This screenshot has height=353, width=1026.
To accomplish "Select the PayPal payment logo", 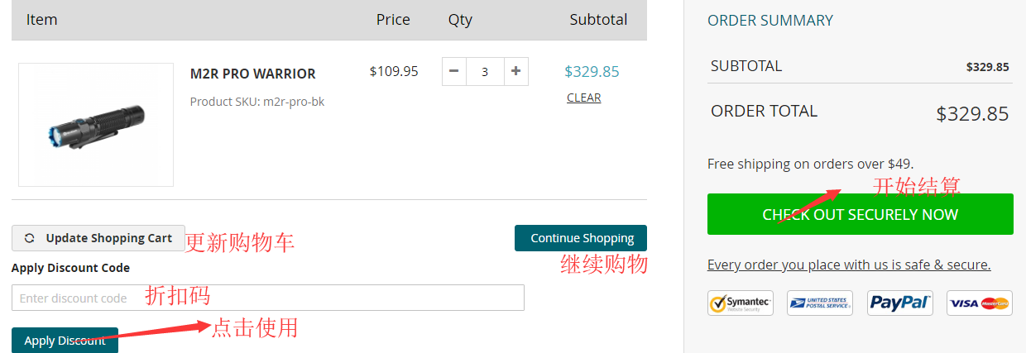I will 899,303.
